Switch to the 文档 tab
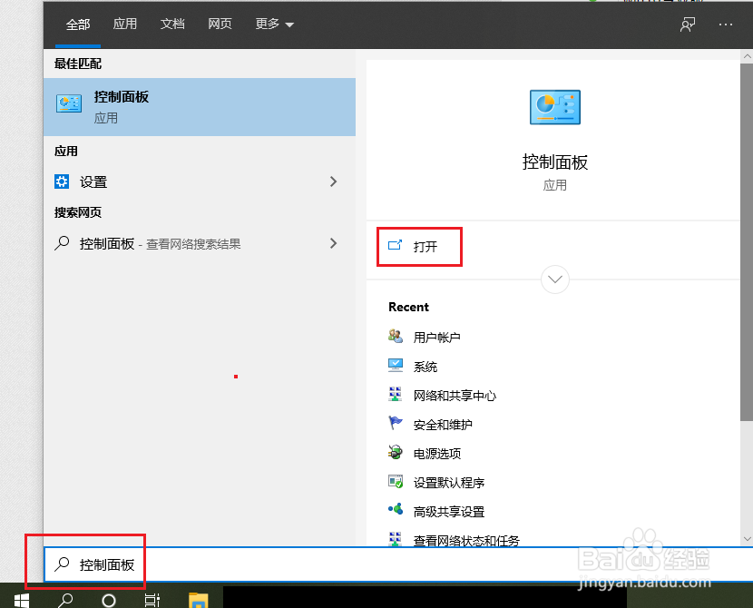This screenshot has width=753, height=608. [172, 25]
